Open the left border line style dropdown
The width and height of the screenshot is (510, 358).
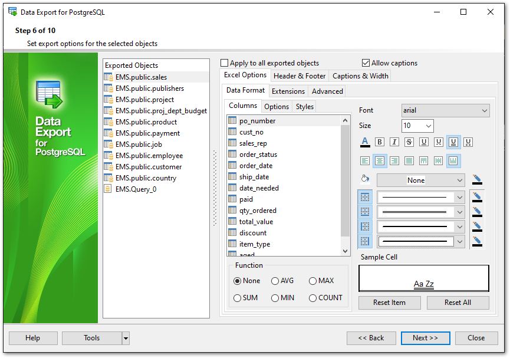(x=421, y=227)
